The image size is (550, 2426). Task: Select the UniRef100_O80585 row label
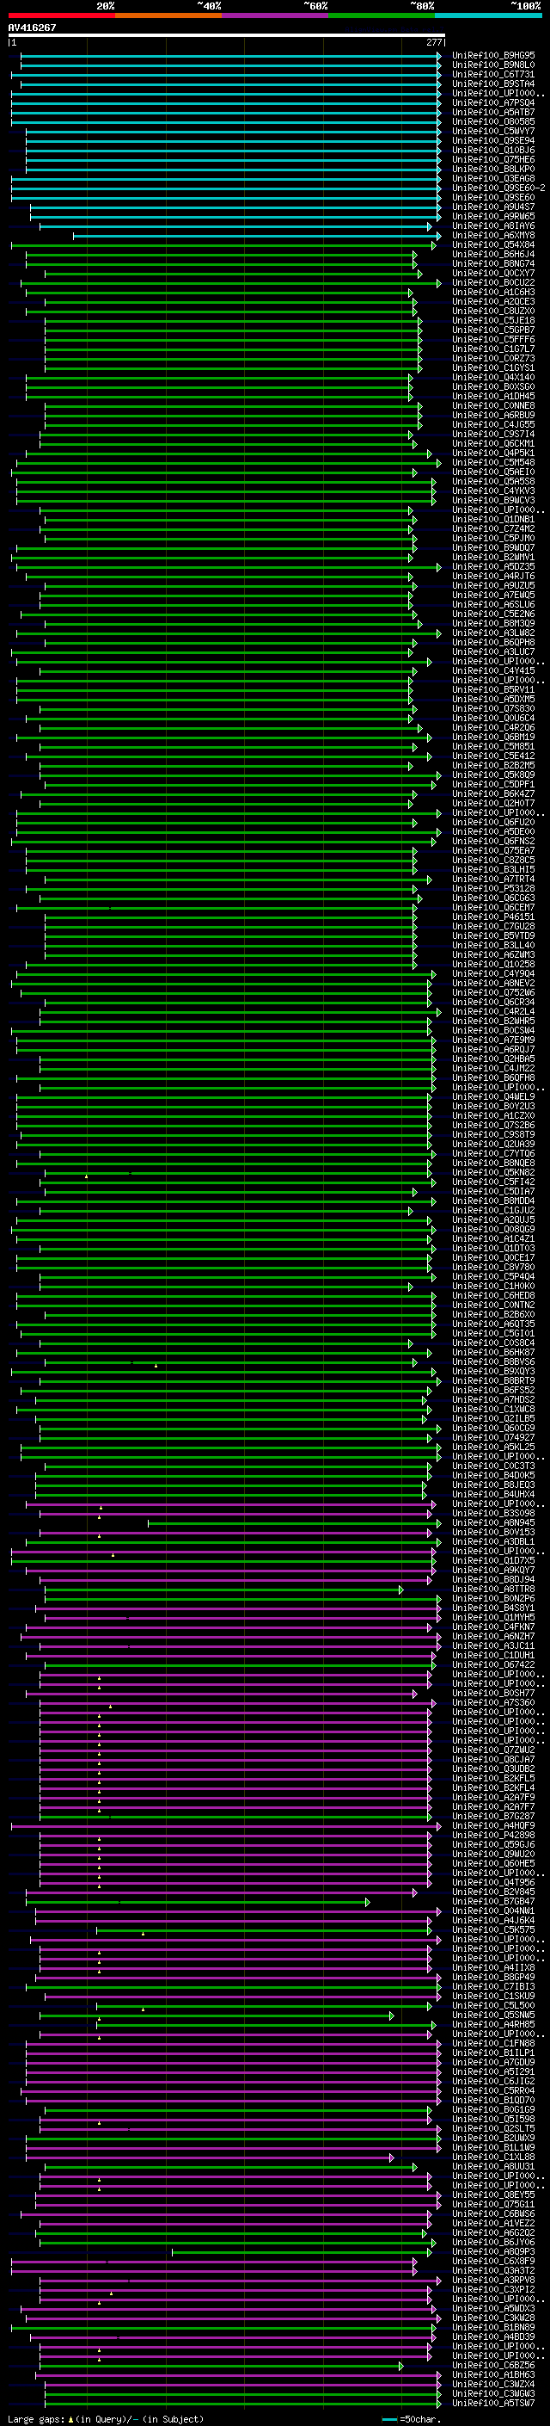click(x=493, y=121)
